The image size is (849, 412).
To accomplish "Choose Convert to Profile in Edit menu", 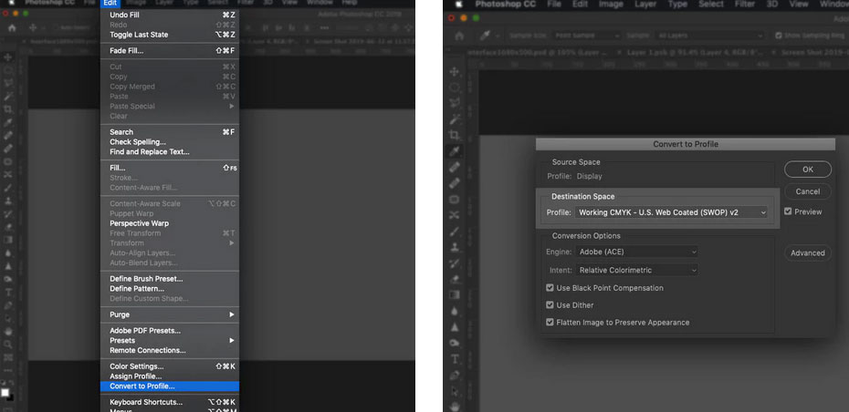I will click(x=141, y=386).
